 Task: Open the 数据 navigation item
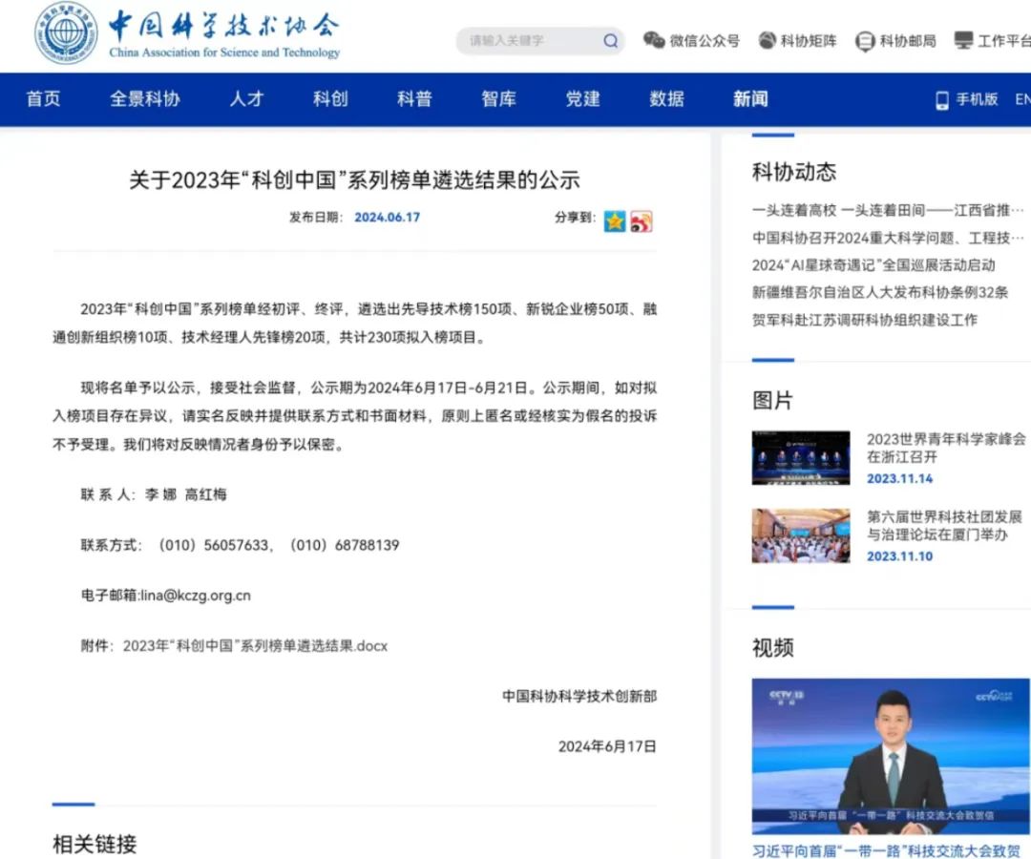[666, 99]
